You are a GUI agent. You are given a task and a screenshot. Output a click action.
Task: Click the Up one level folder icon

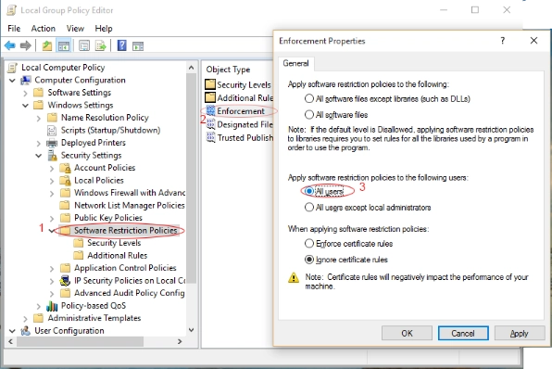pos(47,45)
